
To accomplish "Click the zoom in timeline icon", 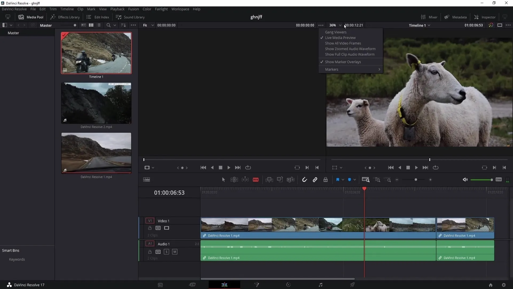I will 430,180.
